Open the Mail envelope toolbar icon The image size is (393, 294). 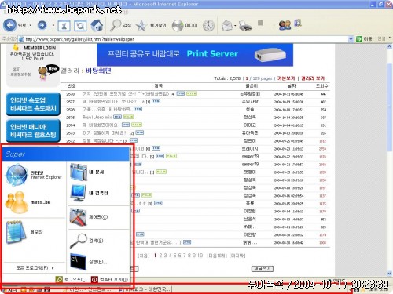[x=227, y=26]
